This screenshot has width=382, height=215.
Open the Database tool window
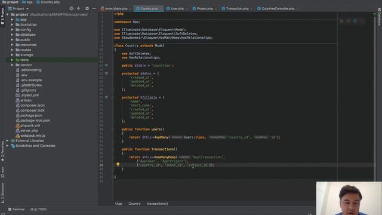380,17
